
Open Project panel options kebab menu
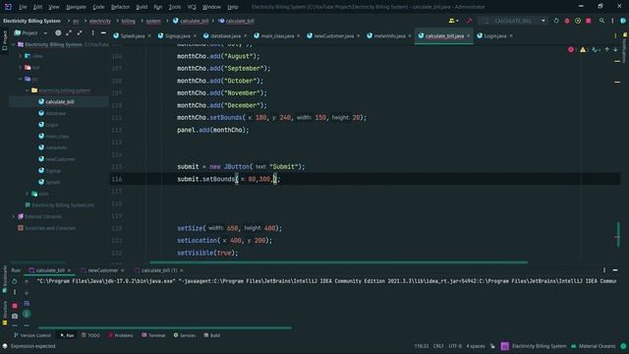pyautogui.click(x=92, y=32)
